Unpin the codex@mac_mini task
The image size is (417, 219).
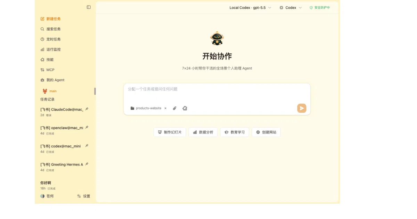click(x=87, y=146)
